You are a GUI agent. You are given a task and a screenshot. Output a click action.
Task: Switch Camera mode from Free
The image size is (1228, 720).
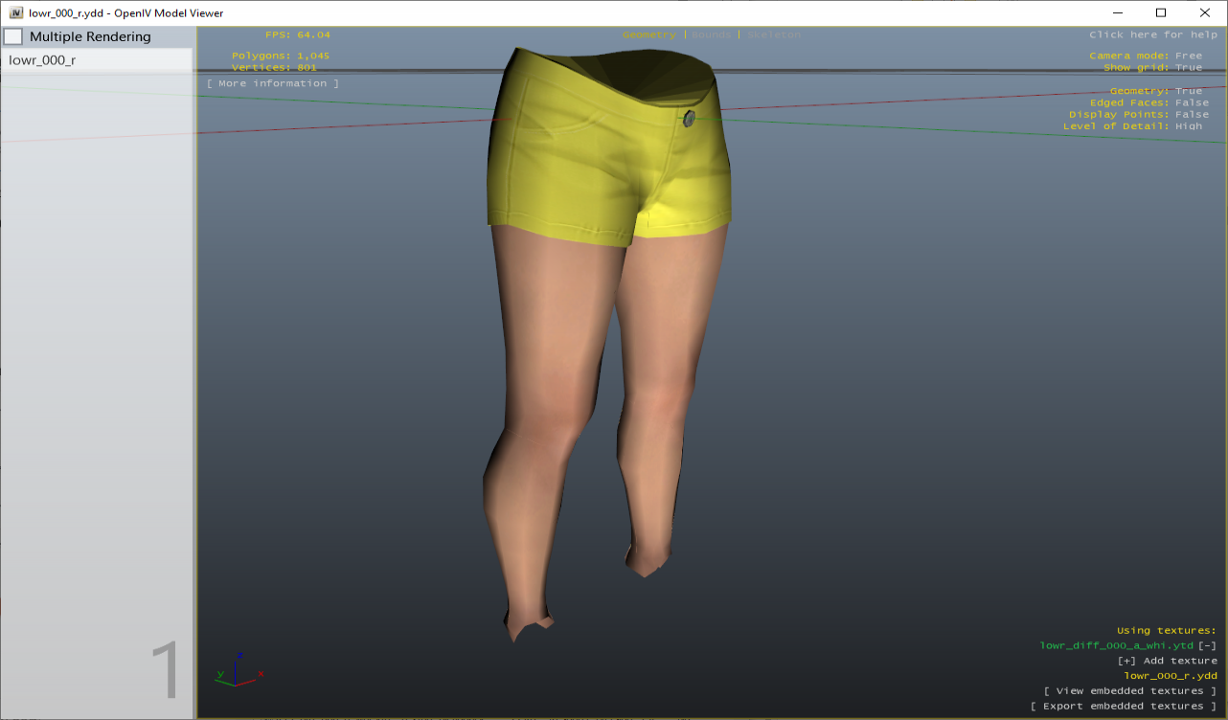pyautogui.click(x=1146, y=56)
